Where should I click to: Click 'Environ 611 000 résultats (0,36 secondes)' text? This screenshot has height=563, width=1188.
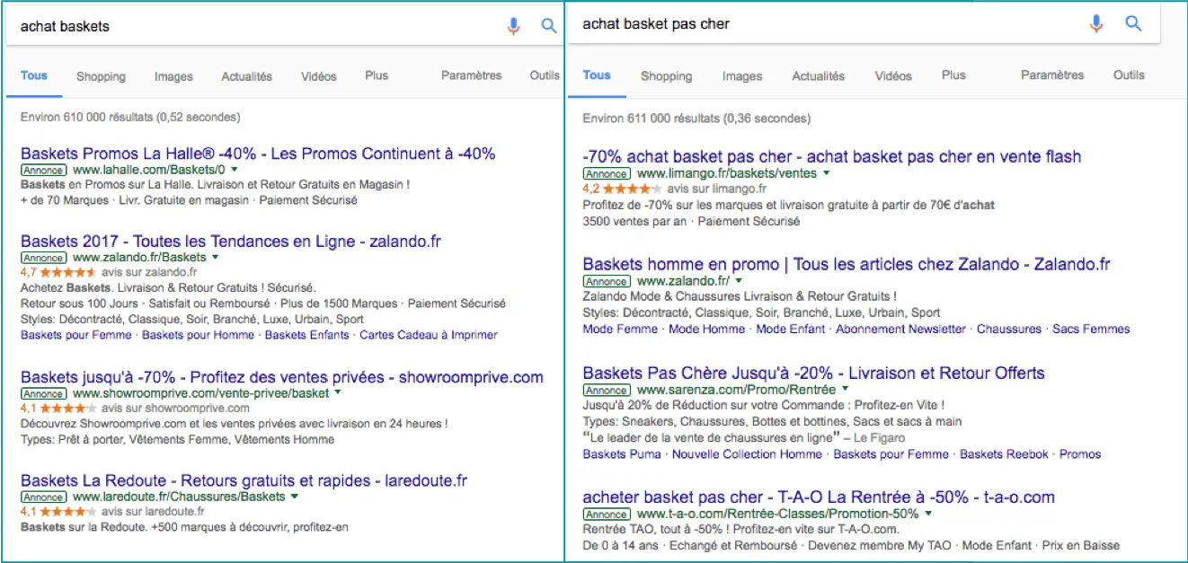[x=696, y=119]
